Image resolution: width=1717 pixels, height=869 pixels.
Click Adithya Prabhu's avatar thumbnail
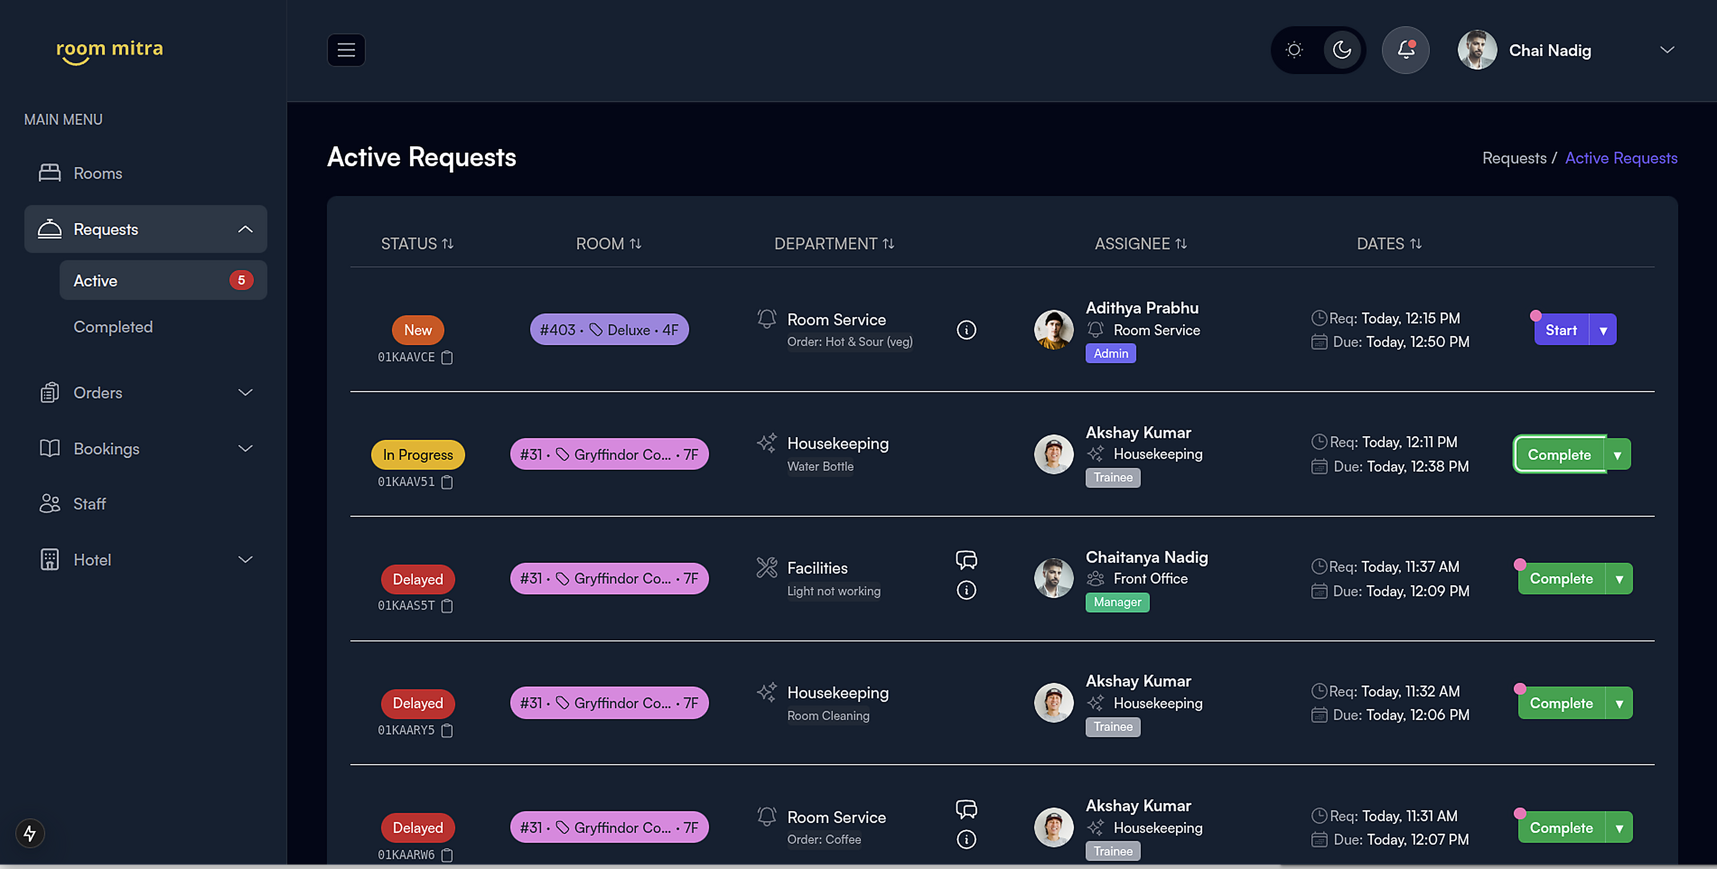pyautogui.click(x=1053, y=330)
